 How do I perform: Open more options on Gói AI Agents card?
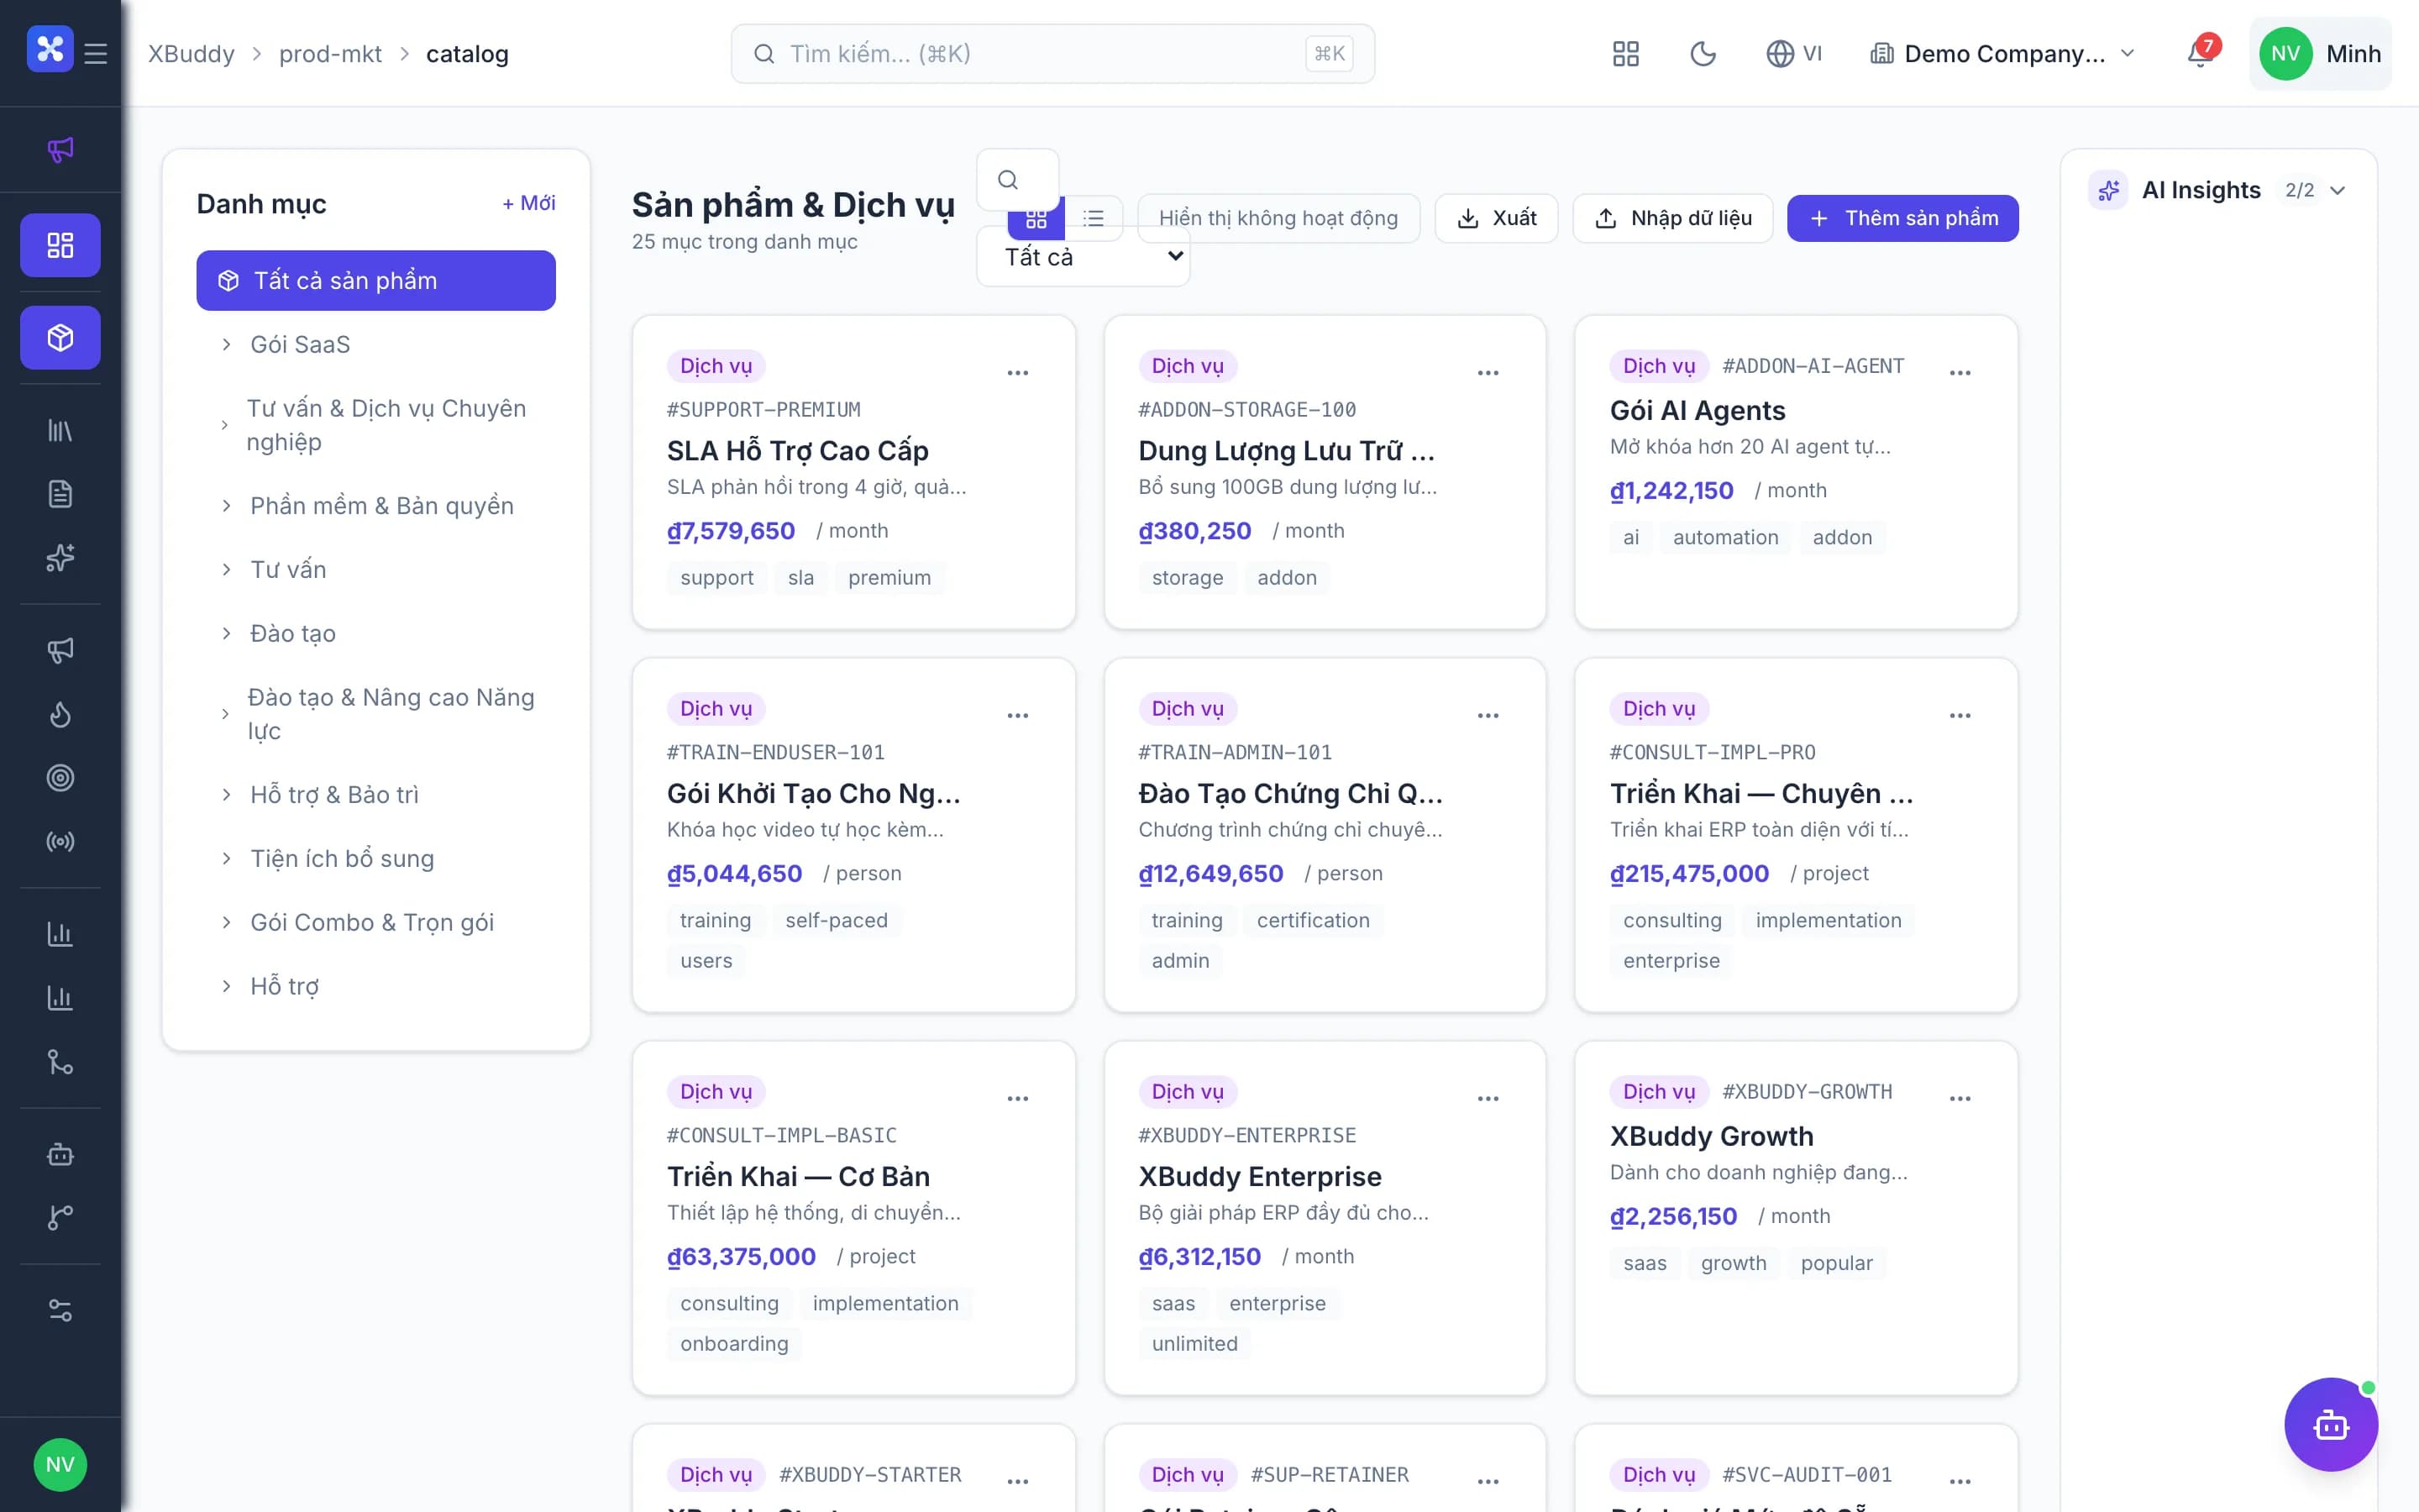pos(1960,373)
